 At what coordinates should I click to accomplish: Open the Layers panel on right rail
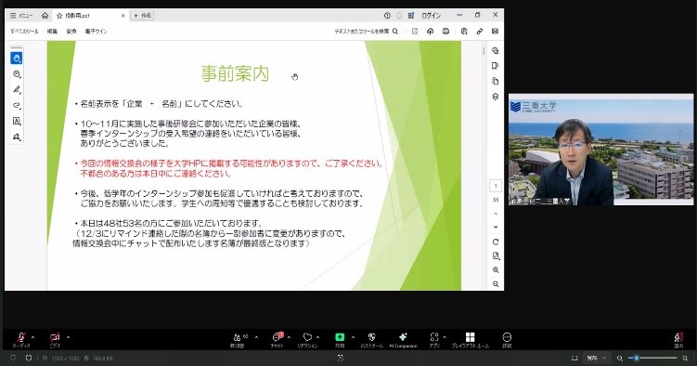pos(496,97)
